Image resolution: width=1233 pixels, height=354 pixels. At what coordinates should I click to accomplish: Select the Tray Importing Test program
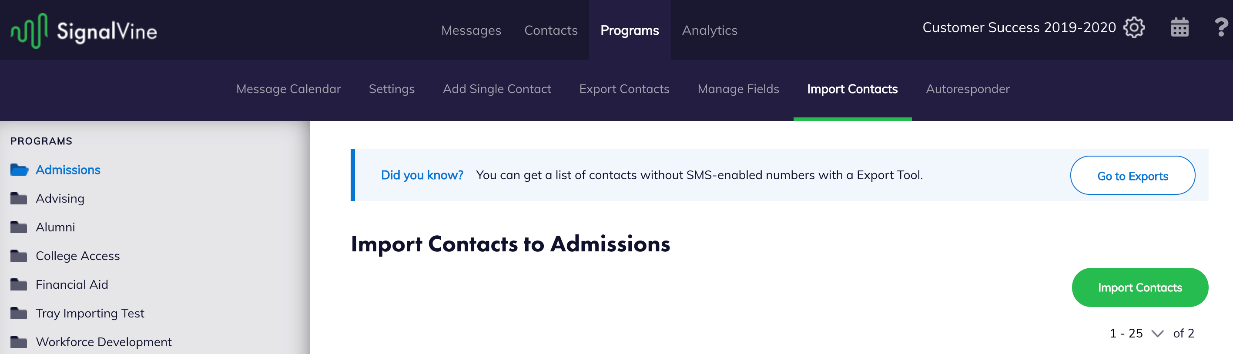coord(90,313)
